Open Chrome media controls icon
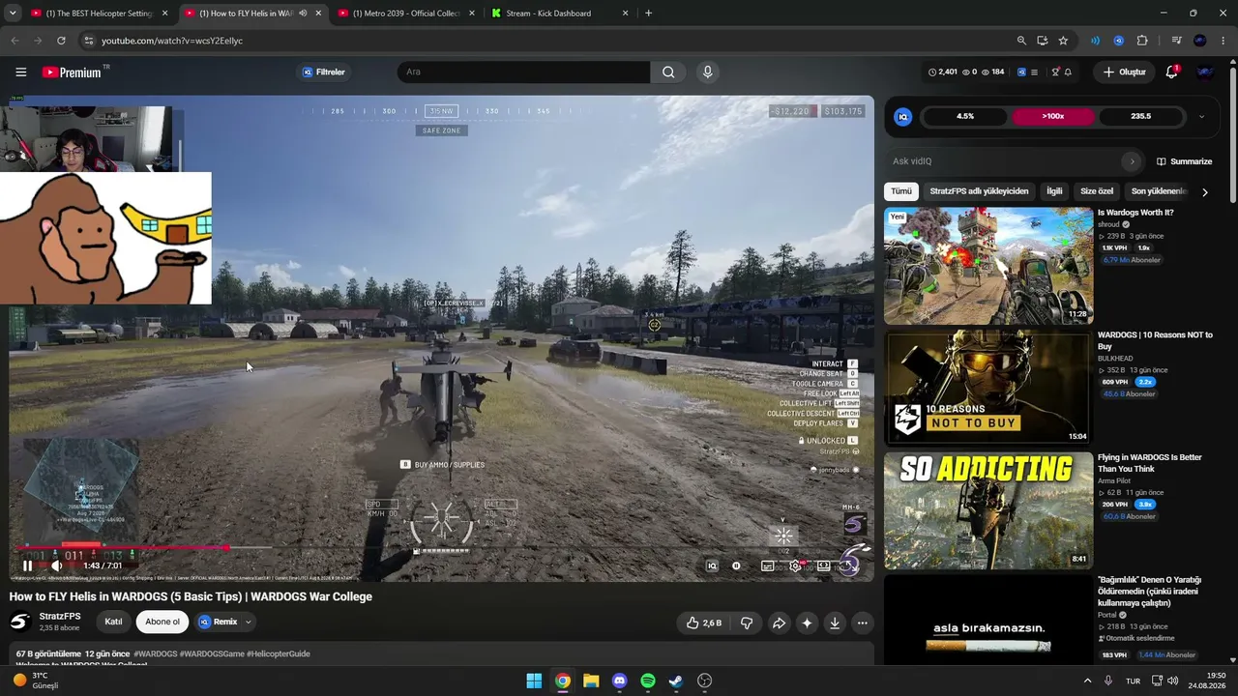Screen dimensions: 1238x696 click(x=1176, y=41)
